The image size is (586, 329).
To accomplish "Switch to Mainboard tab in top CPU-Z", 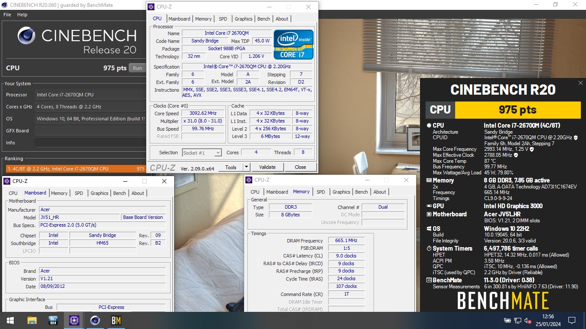I will coord(179,19).
